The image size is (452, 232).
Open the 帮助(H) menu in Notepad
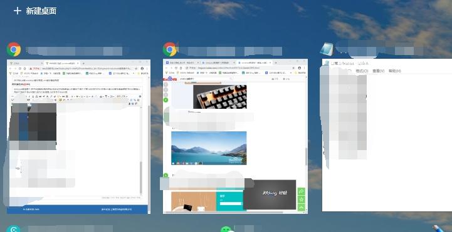pos(394,71)
